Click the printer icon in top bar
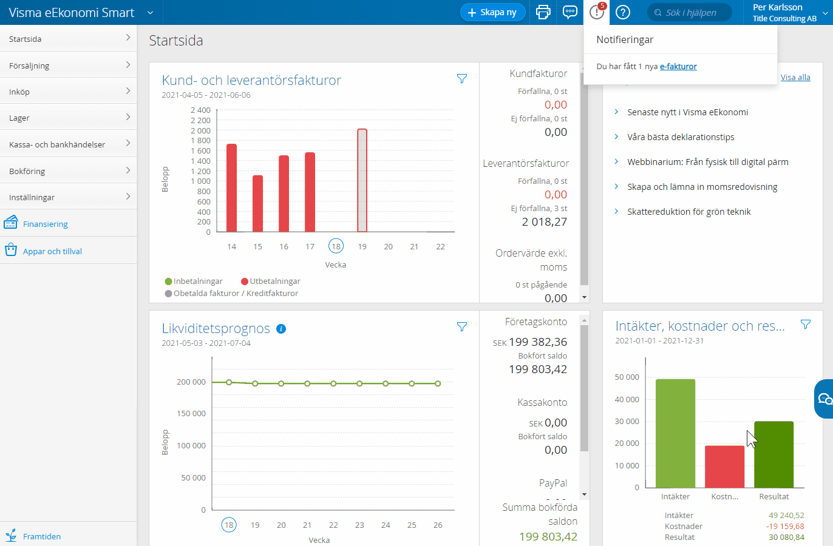833x546 pixels. point(543,12)
